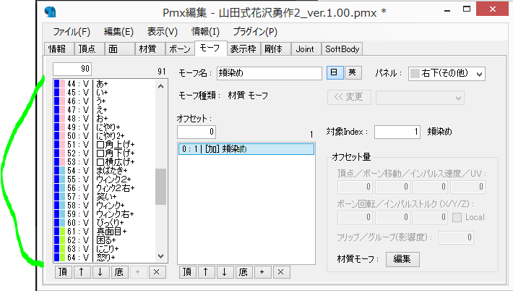
Task: Open the パネル dropdown 右下(その他)
Action: (447, 73)
